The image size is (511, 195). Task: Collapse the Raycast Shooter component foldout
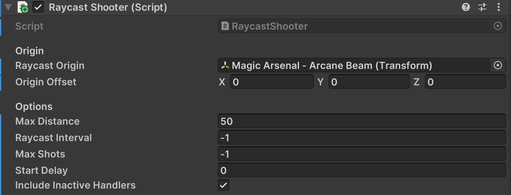[x=8, y=7]
